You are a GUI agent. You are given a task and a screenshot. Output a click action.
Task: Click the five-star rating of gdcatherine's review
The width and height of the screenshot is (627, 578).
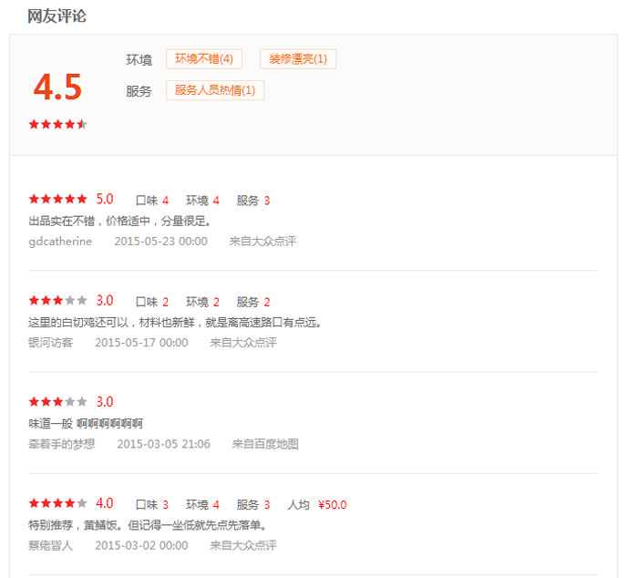(58, 199)
